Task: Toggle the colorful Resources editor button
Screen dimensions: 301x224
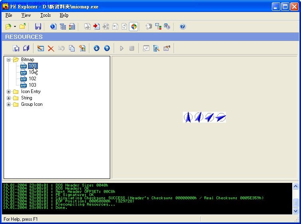Action: pyautogui.click(x=134, y=26)
